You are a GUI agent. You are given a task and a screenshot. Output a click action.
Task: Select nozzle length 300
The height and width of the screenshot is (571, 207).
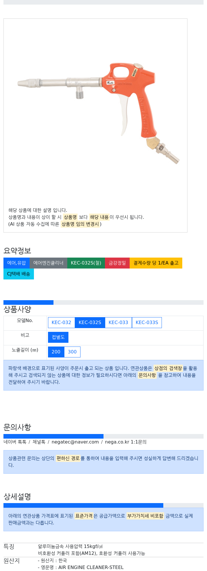[x=72, y=352]
